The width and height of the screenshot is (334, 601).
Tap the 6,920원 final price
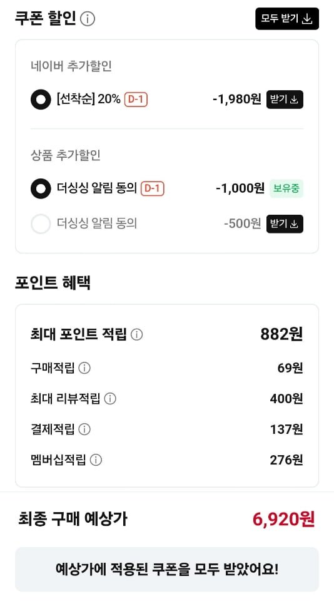[x=283, y=520]
